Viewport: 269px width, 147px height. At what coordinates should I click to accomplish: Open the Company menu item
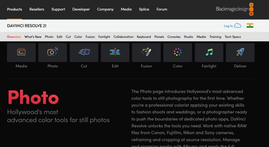[105, 9]
